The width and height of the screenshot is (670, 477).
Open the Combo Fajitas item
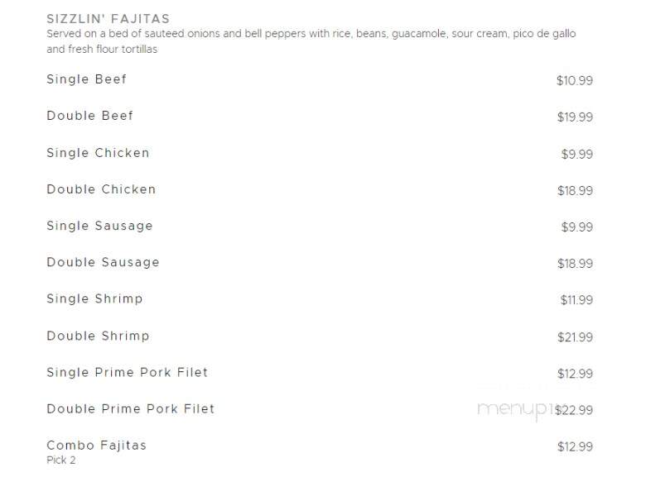coord(97,446)
